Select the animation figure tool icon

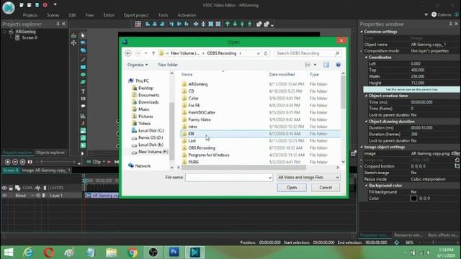(84, 123)
